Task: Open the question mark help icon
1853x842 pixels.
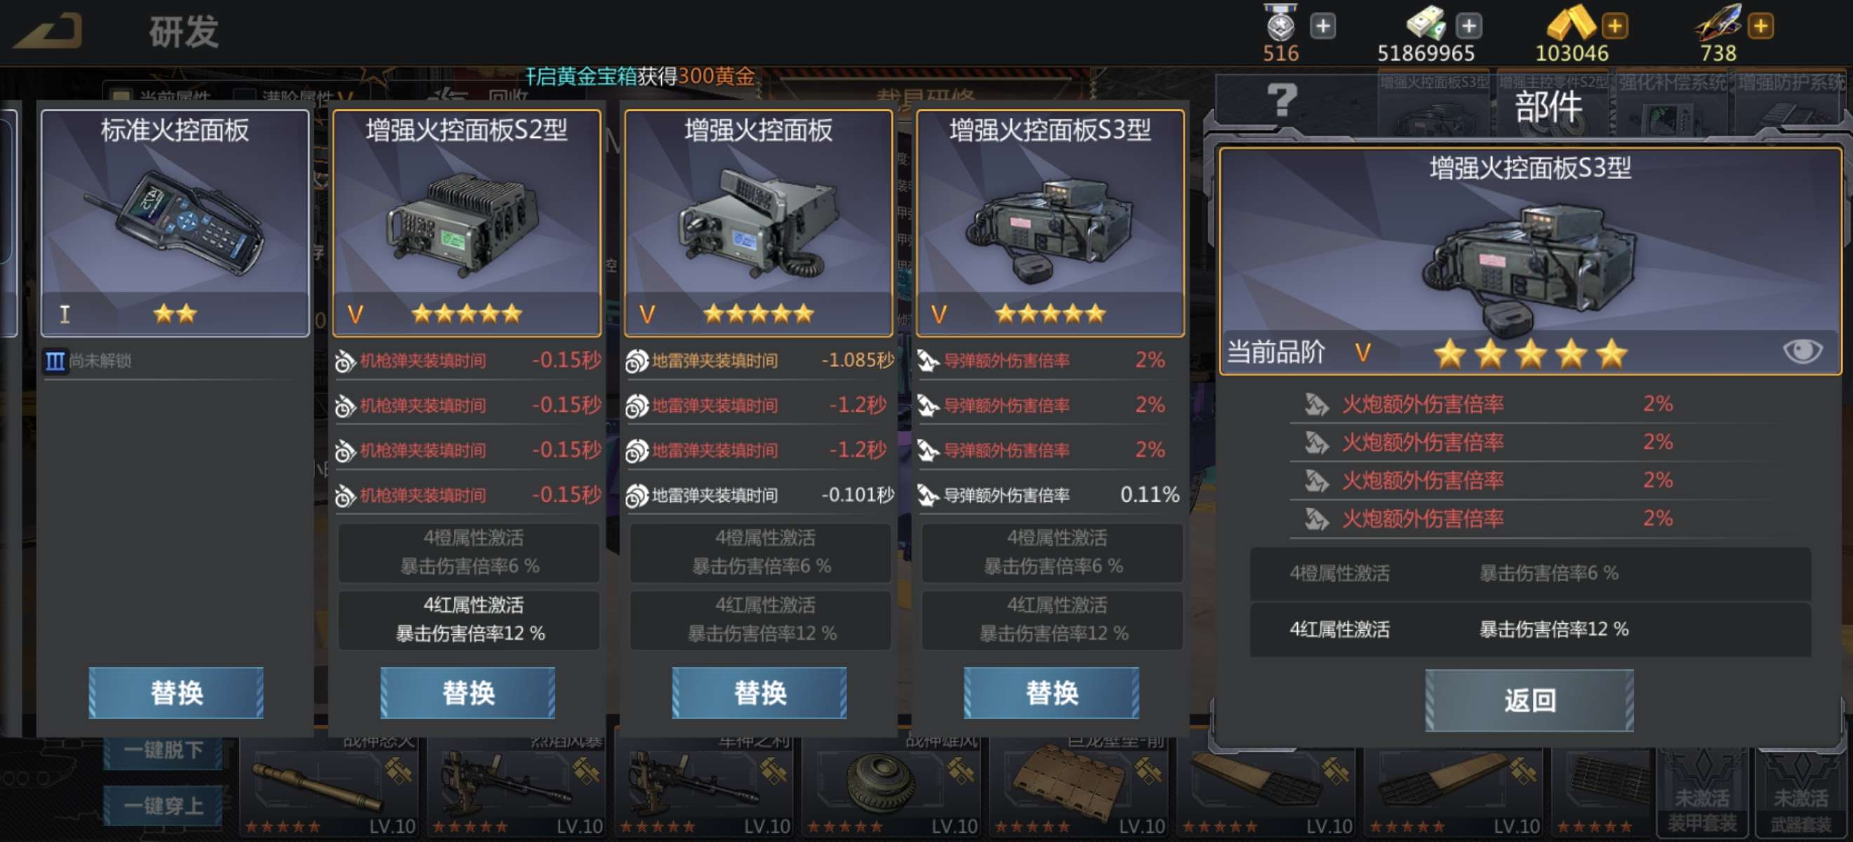Action: point(1282,100)
